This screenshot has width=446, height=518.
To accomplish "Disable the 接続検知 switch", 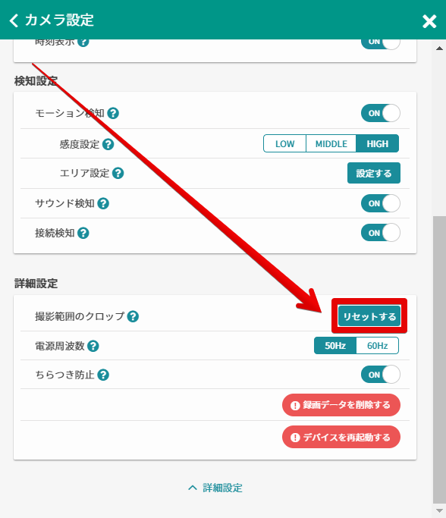I will (381, 233).
